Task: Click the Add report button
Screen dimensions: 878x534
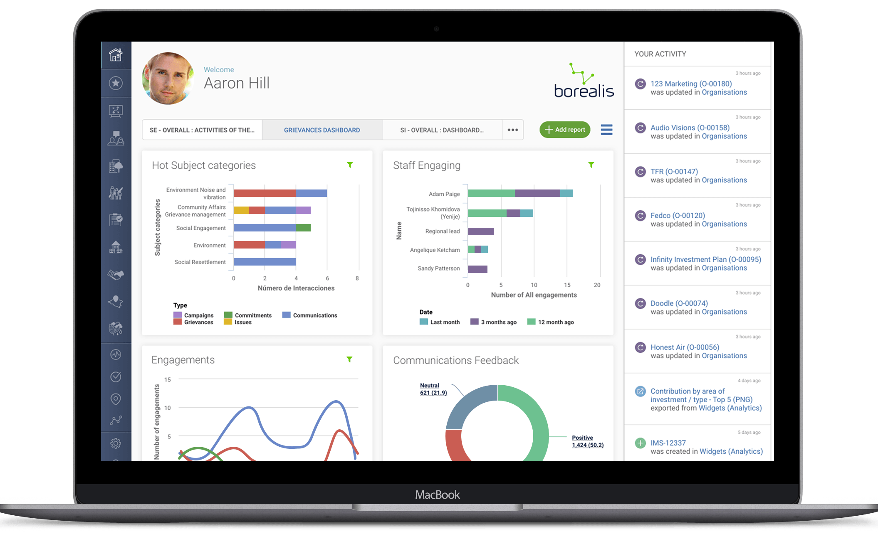Action: click(564, 130)
